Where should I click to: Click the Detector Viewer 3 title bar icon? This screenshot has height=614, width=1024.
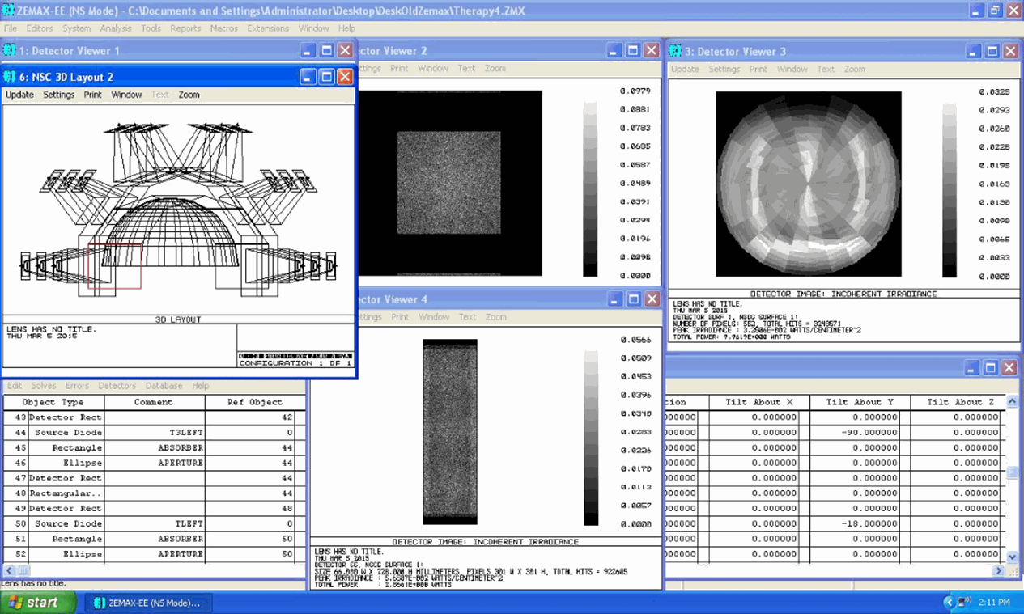point(673,50)
